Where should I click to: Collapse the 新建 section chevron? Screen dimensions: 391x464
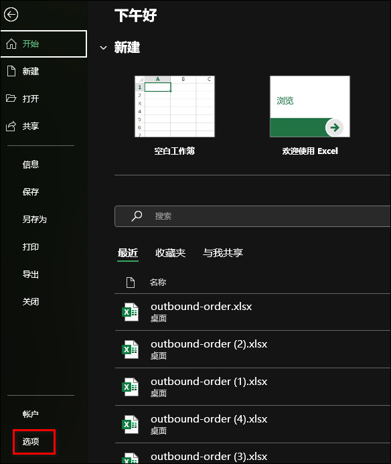tap(103, 48)
